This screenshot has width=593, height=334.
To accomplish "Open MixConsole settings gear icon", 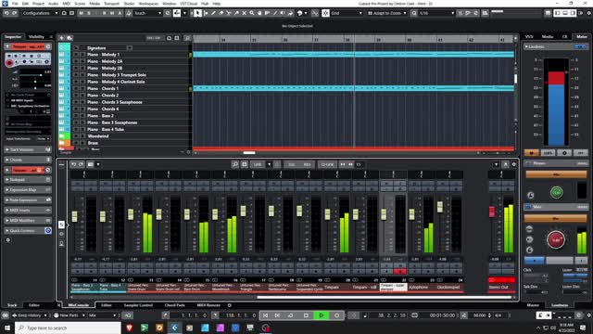I will coord(513,164).
